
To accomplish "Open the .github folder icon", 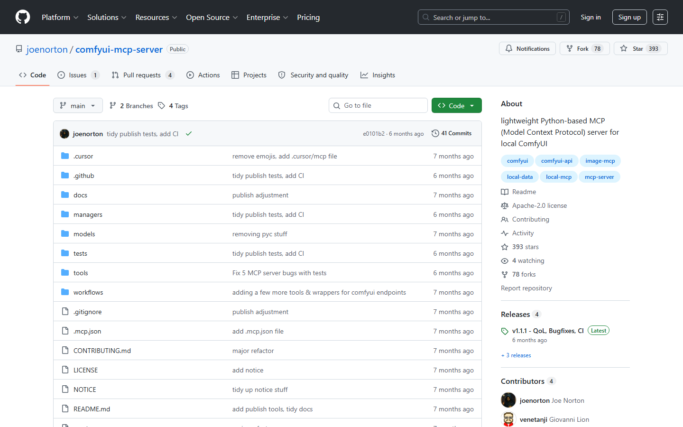I will (65, 176).
